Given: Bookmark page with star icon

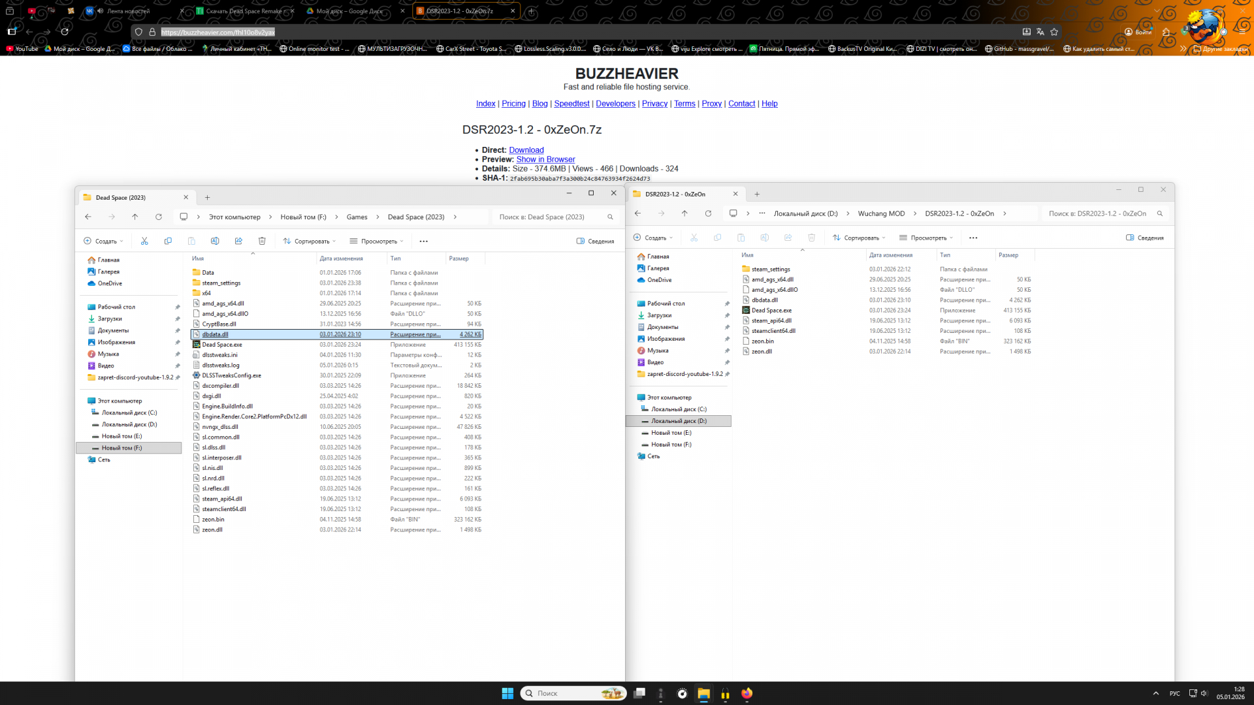Looking at the screenshot, I should point(1054,31).
